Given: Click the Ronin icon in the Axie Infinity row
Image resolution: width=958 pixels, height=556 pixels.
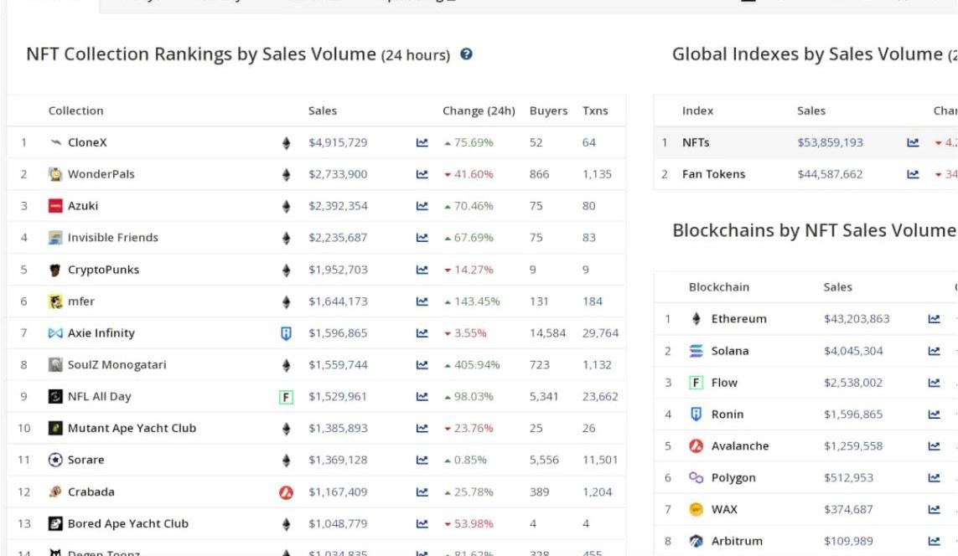Looking at the screenshot, I should coord(286,333).
